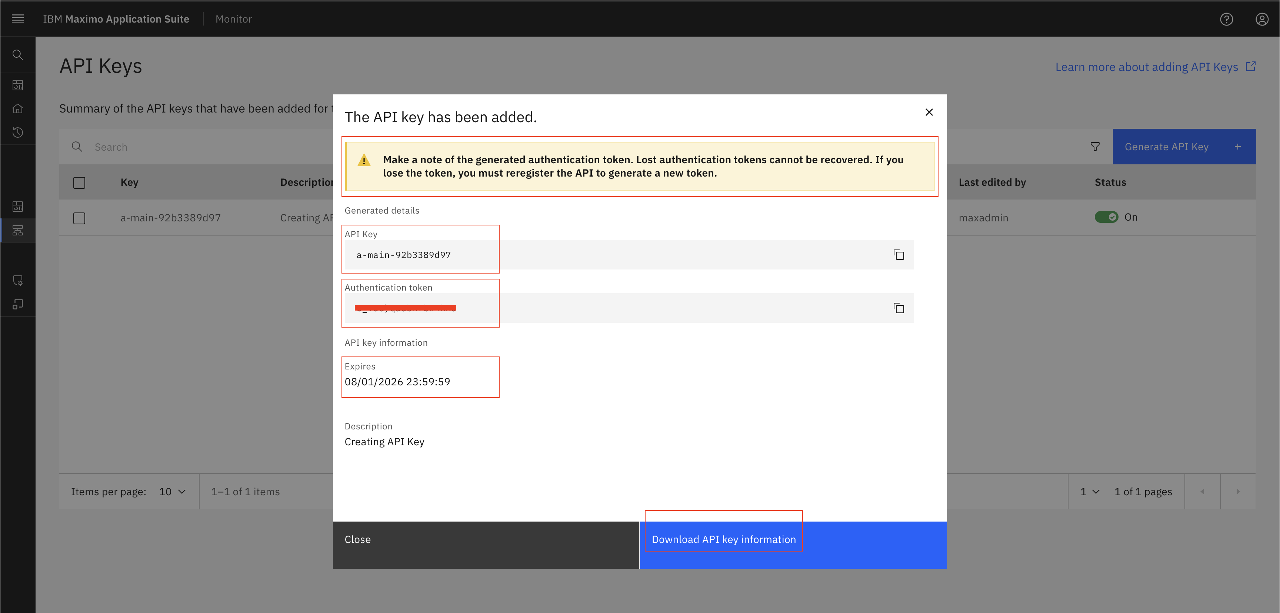Click the Last edited by column header
Viewport: 1280px width, 613px height.
click(992, 182)
